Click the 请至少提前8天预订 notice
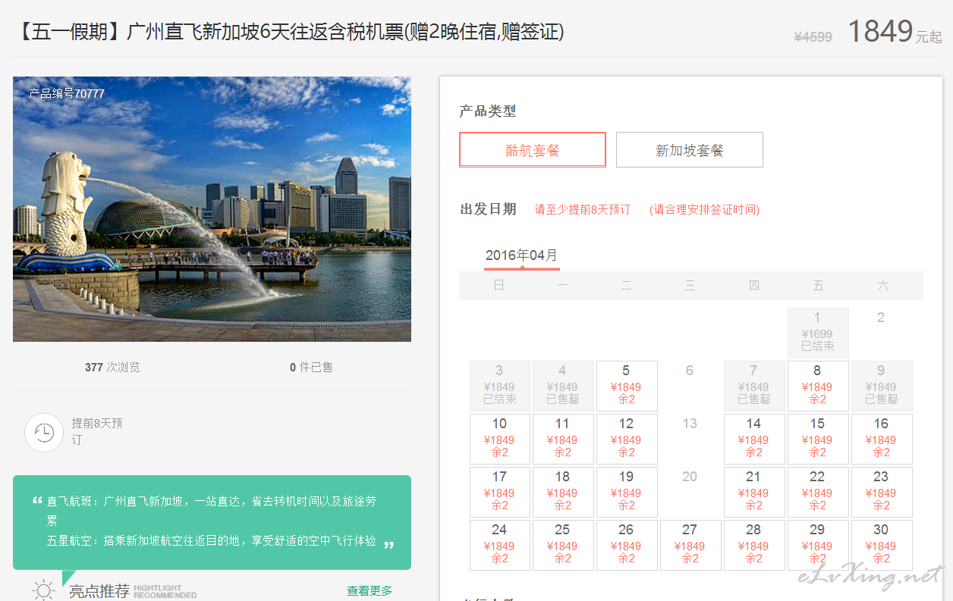Screen dimensions: 953x601 pos(583,209)
